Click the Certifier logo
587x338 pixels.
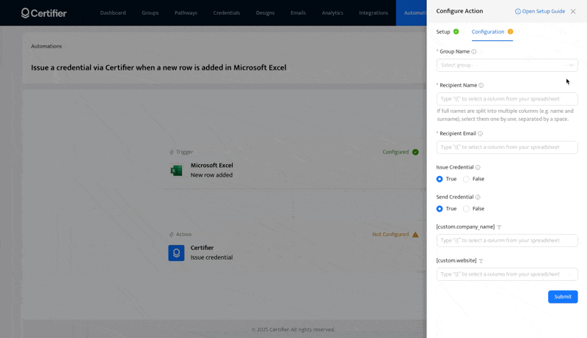(44, 13)
